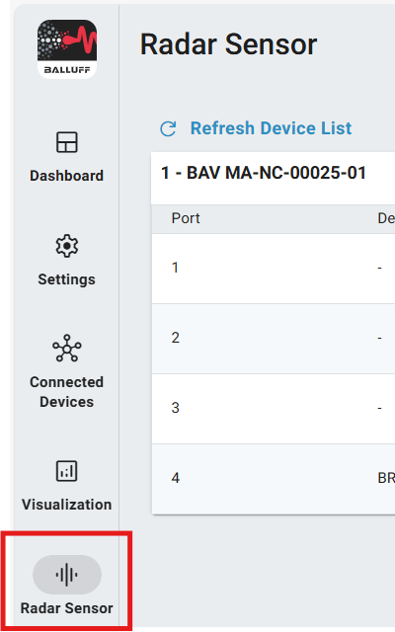395x632 pixels.
Task: Click the Port column header
Action: tap(186, 218)
